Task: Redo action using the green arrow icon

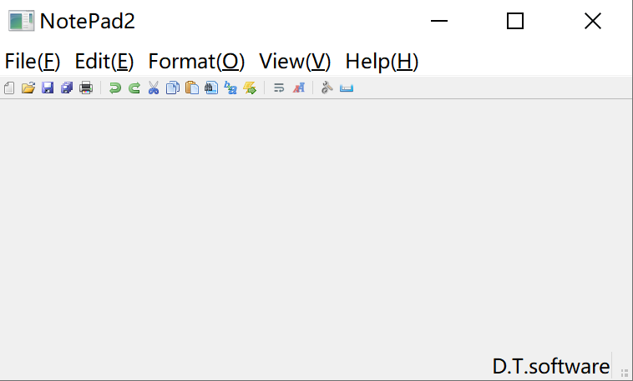Action: (134, 88)
